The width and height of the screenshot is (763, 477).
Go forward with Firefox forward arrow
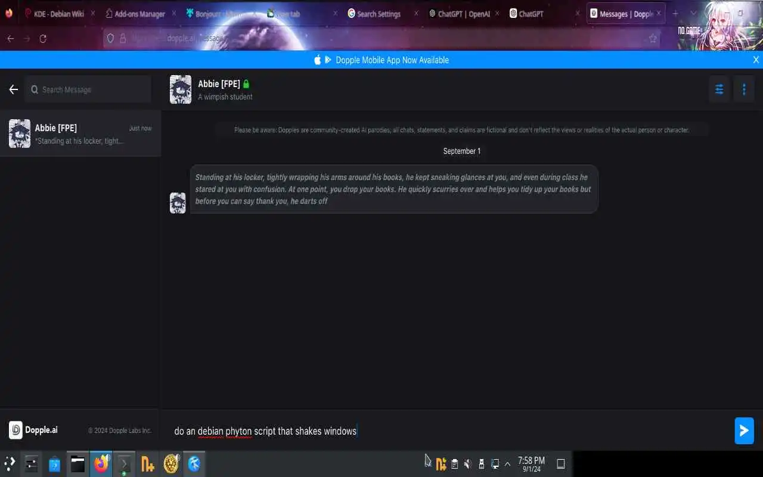[27, 39]
